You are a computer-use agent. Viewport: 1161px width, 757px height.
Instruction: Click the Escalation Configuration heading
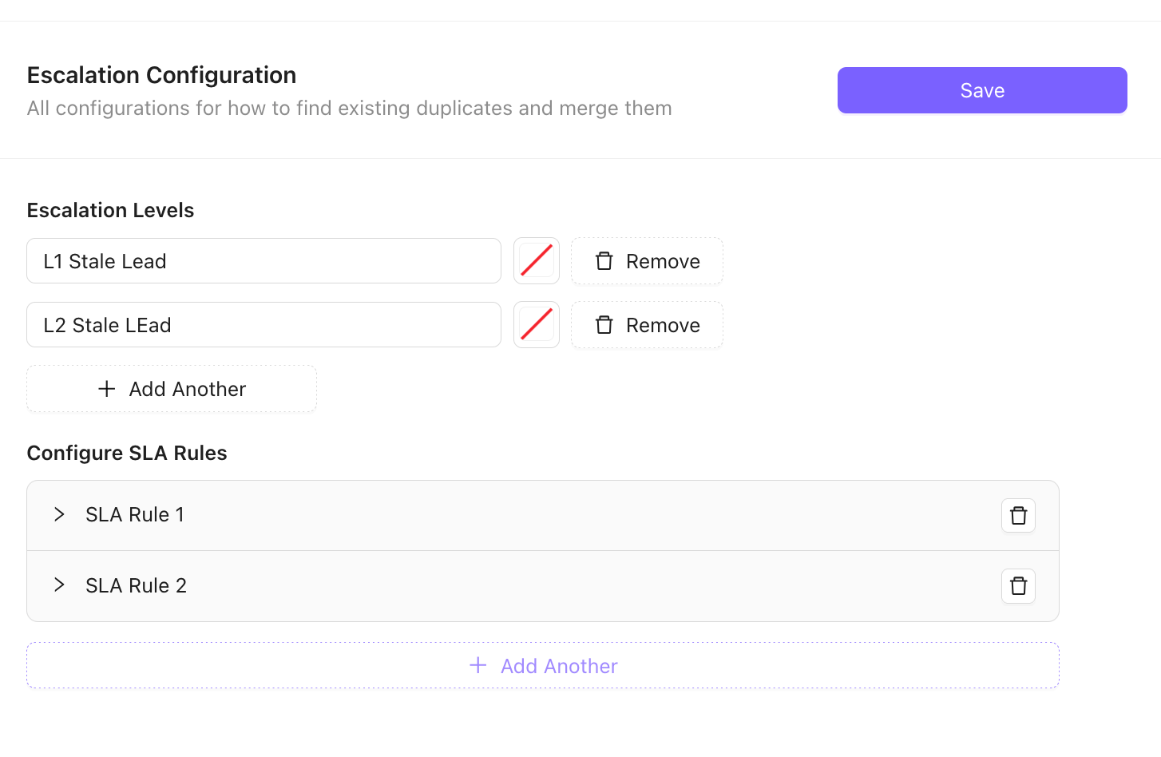[161, 75]
